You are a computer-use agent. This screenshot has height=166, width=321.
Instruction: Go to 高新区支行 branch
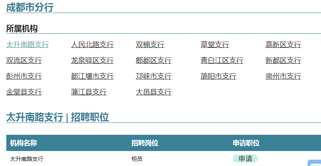[x=283, y=45]
